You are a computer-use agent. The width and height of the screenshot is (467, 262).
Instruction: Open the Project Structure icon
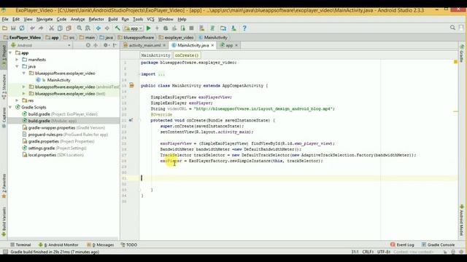point(223,28)
